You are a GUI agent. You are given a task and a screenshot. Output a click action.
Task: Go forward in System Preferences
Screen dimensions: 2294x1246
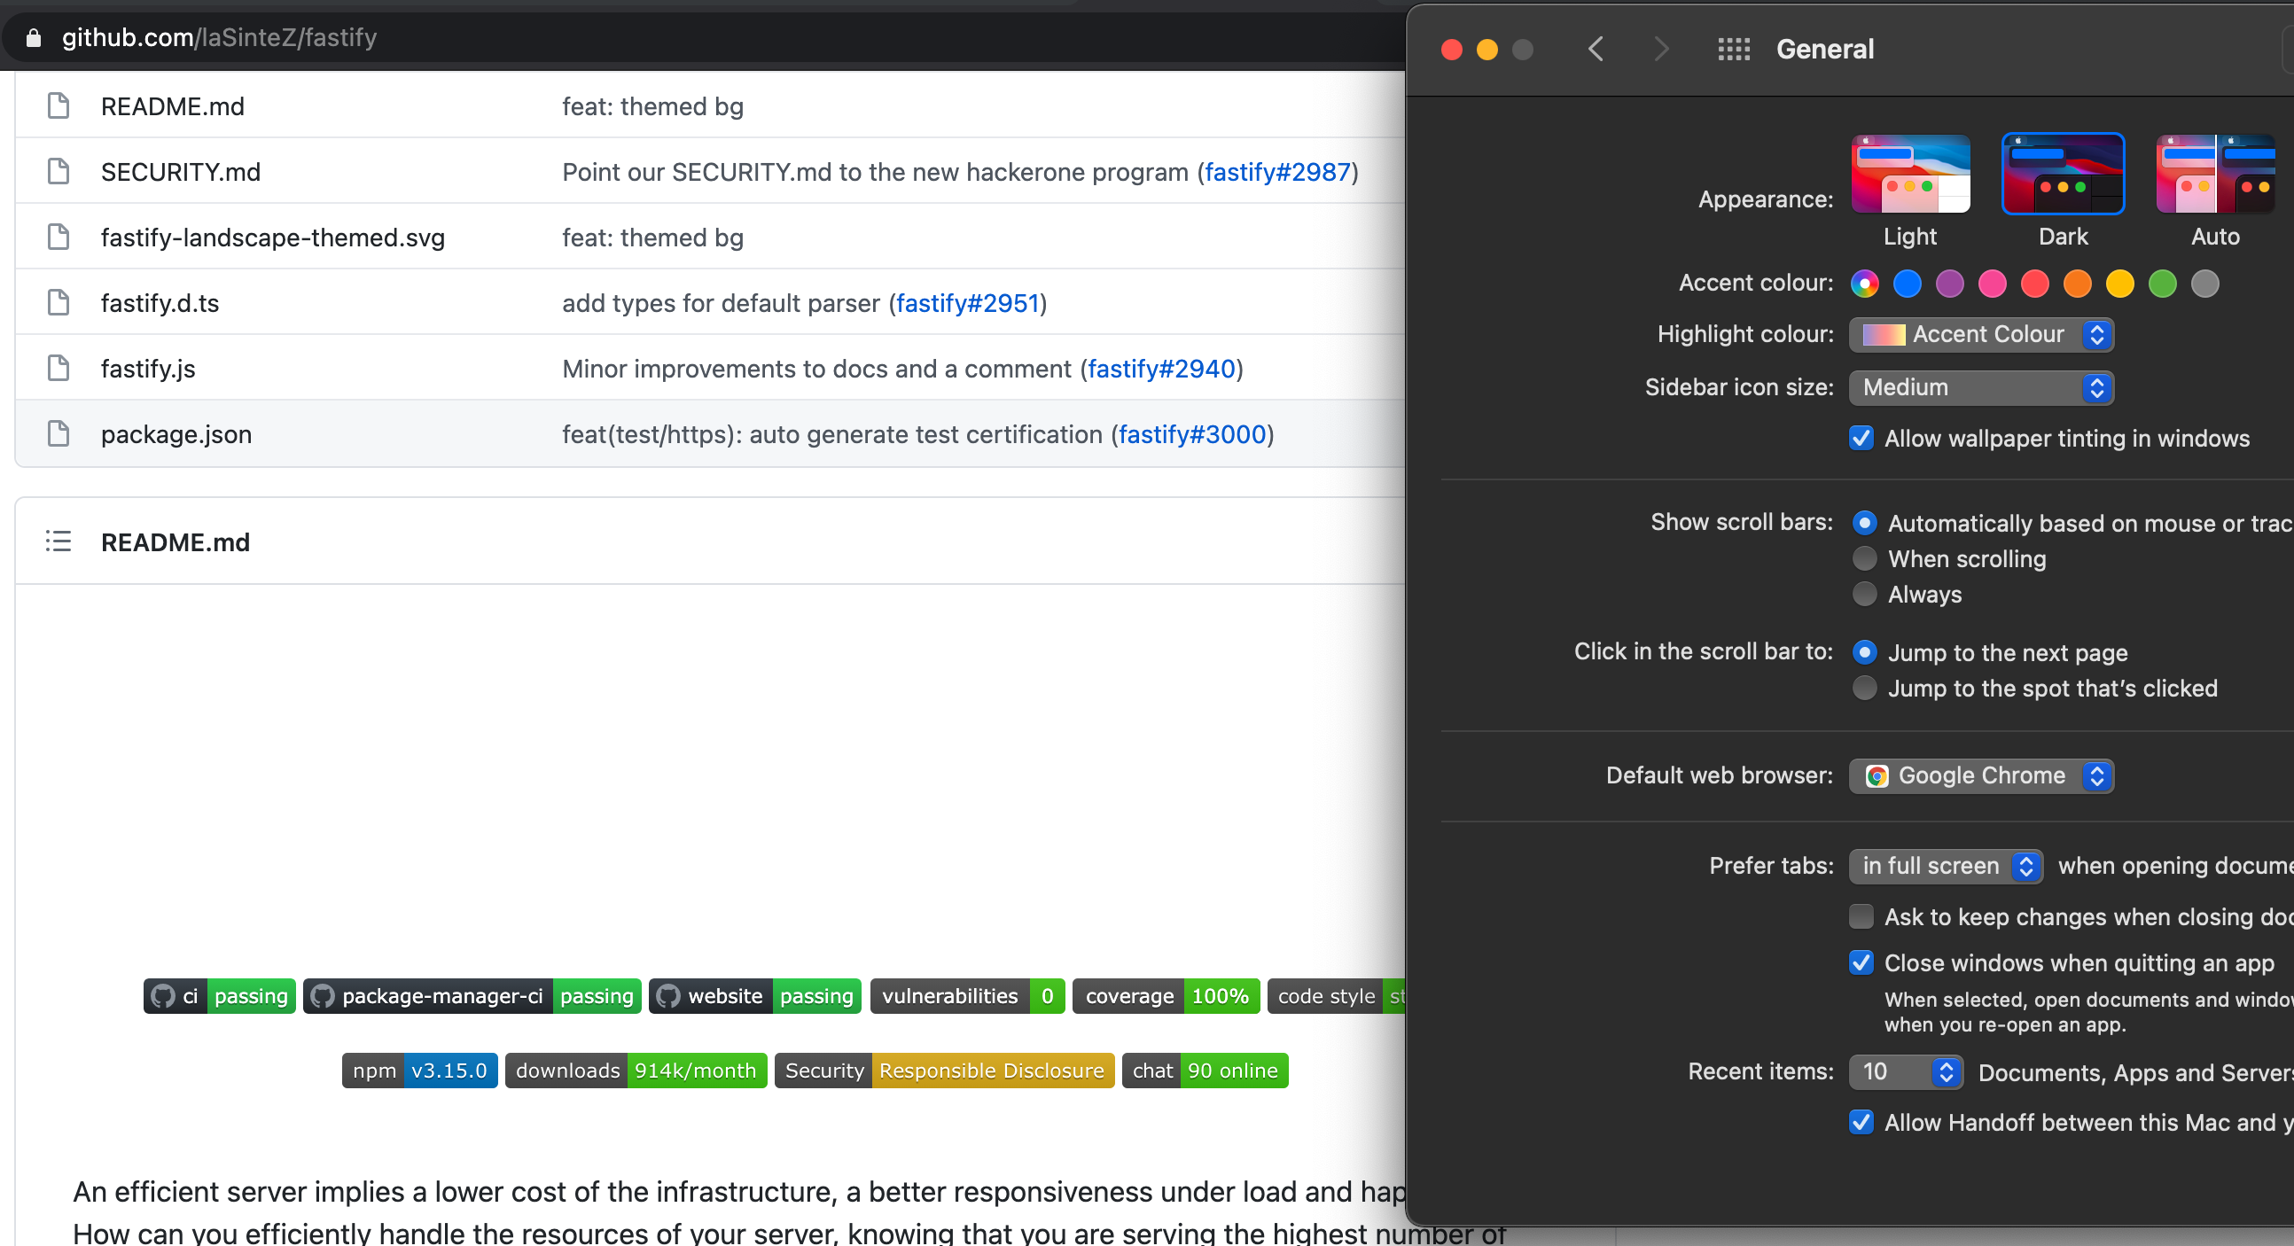pyautogui.click(x=1661, y=49)
